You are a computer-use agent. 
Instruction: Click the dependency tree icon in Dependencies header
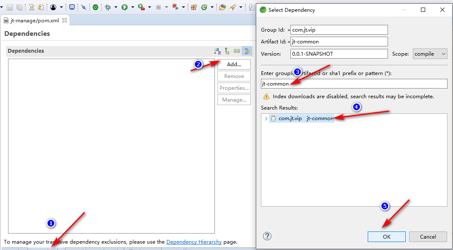227,51
